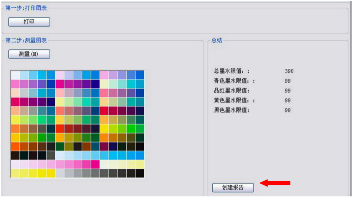Select the yellow patch at chart's bottom-left corner
Image resolution: width=354 pixels, height=199 pixels.
(x=15, y=173)
